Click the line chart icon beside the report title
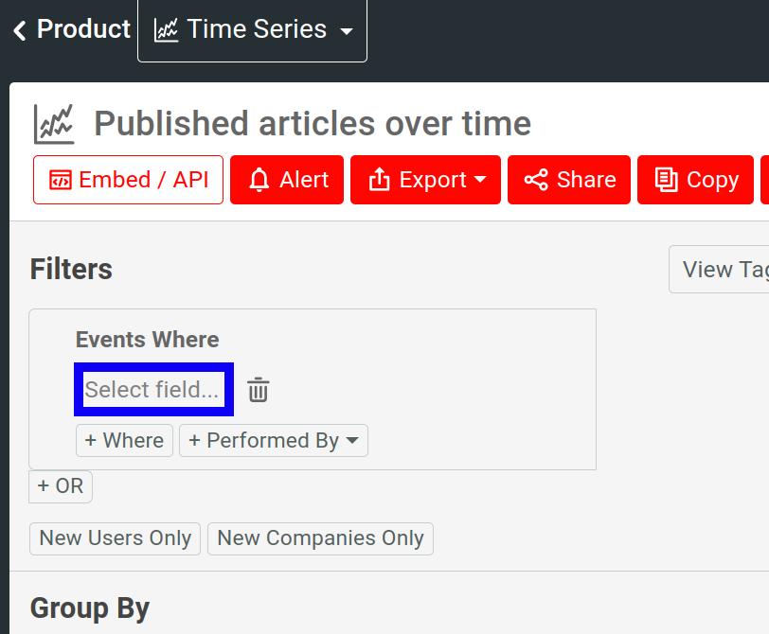The image size is (769, 634). pyautogui.click(x=52, y=123)
